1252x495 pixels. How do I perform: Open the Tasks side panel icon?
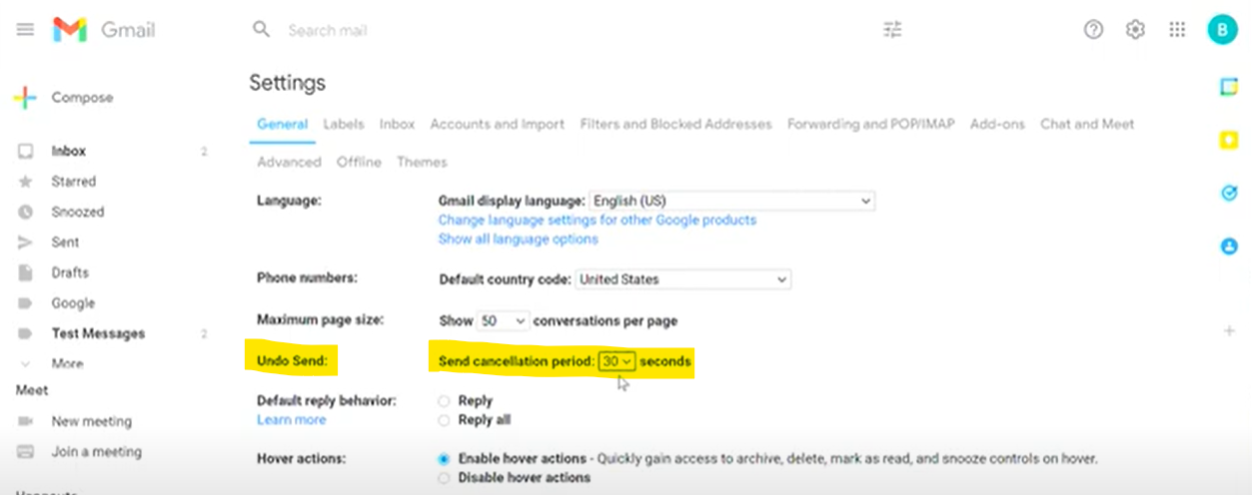(x=1229, y=194)
